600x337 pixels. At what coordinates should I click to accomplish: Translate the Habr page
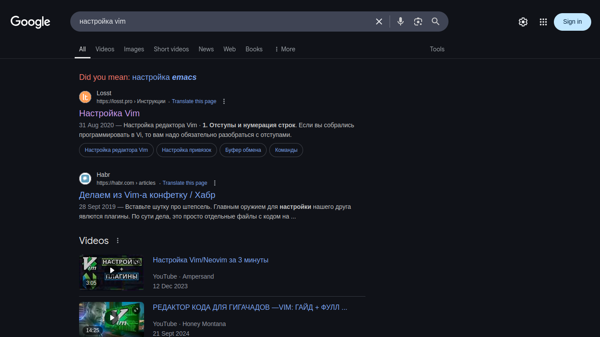point(185,183)
